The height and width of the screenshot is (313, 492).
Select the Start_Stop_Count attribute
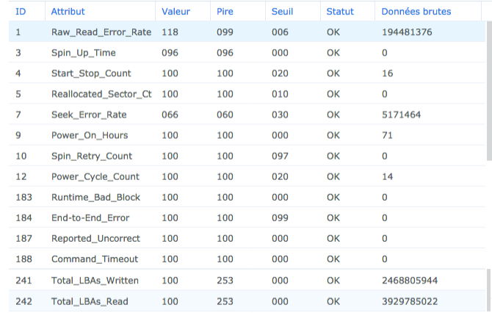click(x=91, y=73)
